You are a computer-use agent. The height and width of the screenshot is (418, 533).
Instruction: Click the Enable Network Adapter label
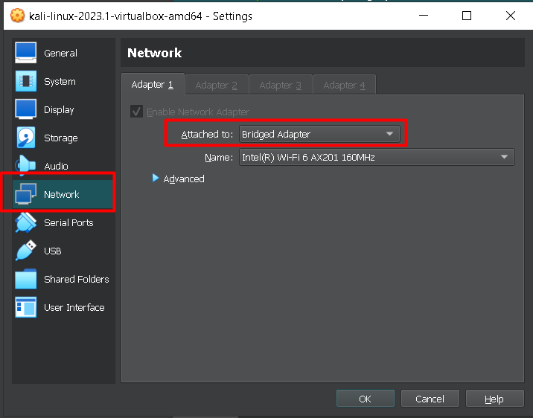pyautogui.click(x=198, y=112)
